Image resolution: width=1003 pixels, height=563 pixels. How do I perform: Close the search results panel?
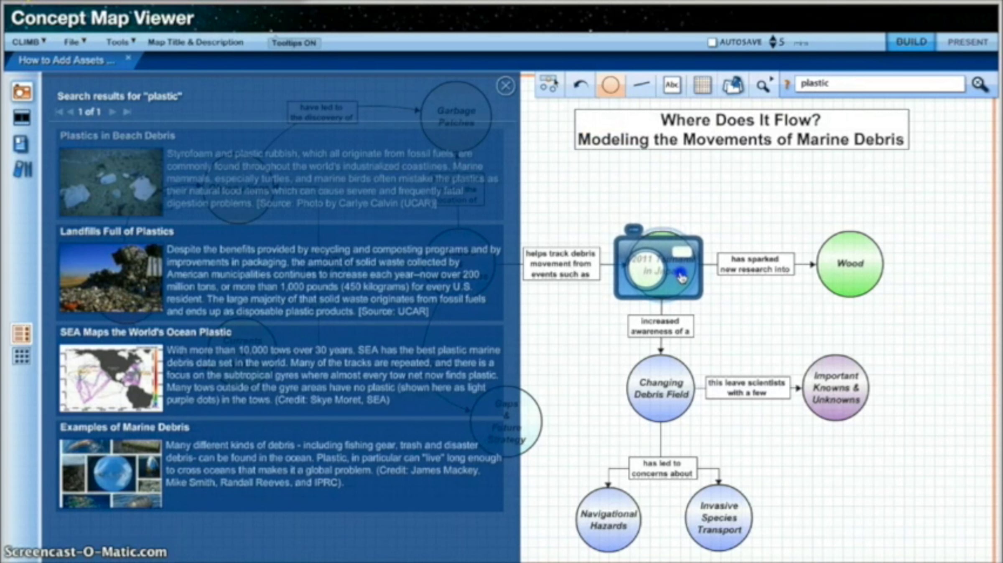tap(505, 86)
